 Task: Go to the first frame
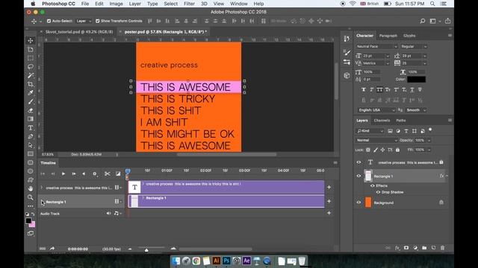pyautogui.click(x=43, y=173)
